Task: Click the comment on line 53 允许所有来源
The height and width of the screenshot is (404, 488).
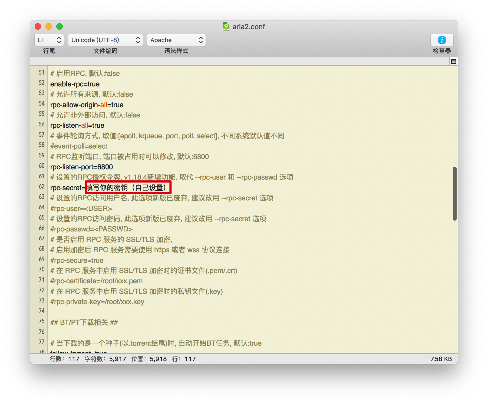Action: [92, 94]
